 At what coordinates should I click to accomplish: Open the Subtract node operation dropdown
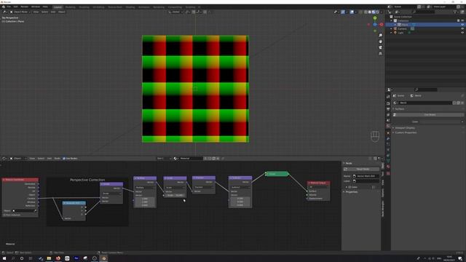[x=240, y=188]
